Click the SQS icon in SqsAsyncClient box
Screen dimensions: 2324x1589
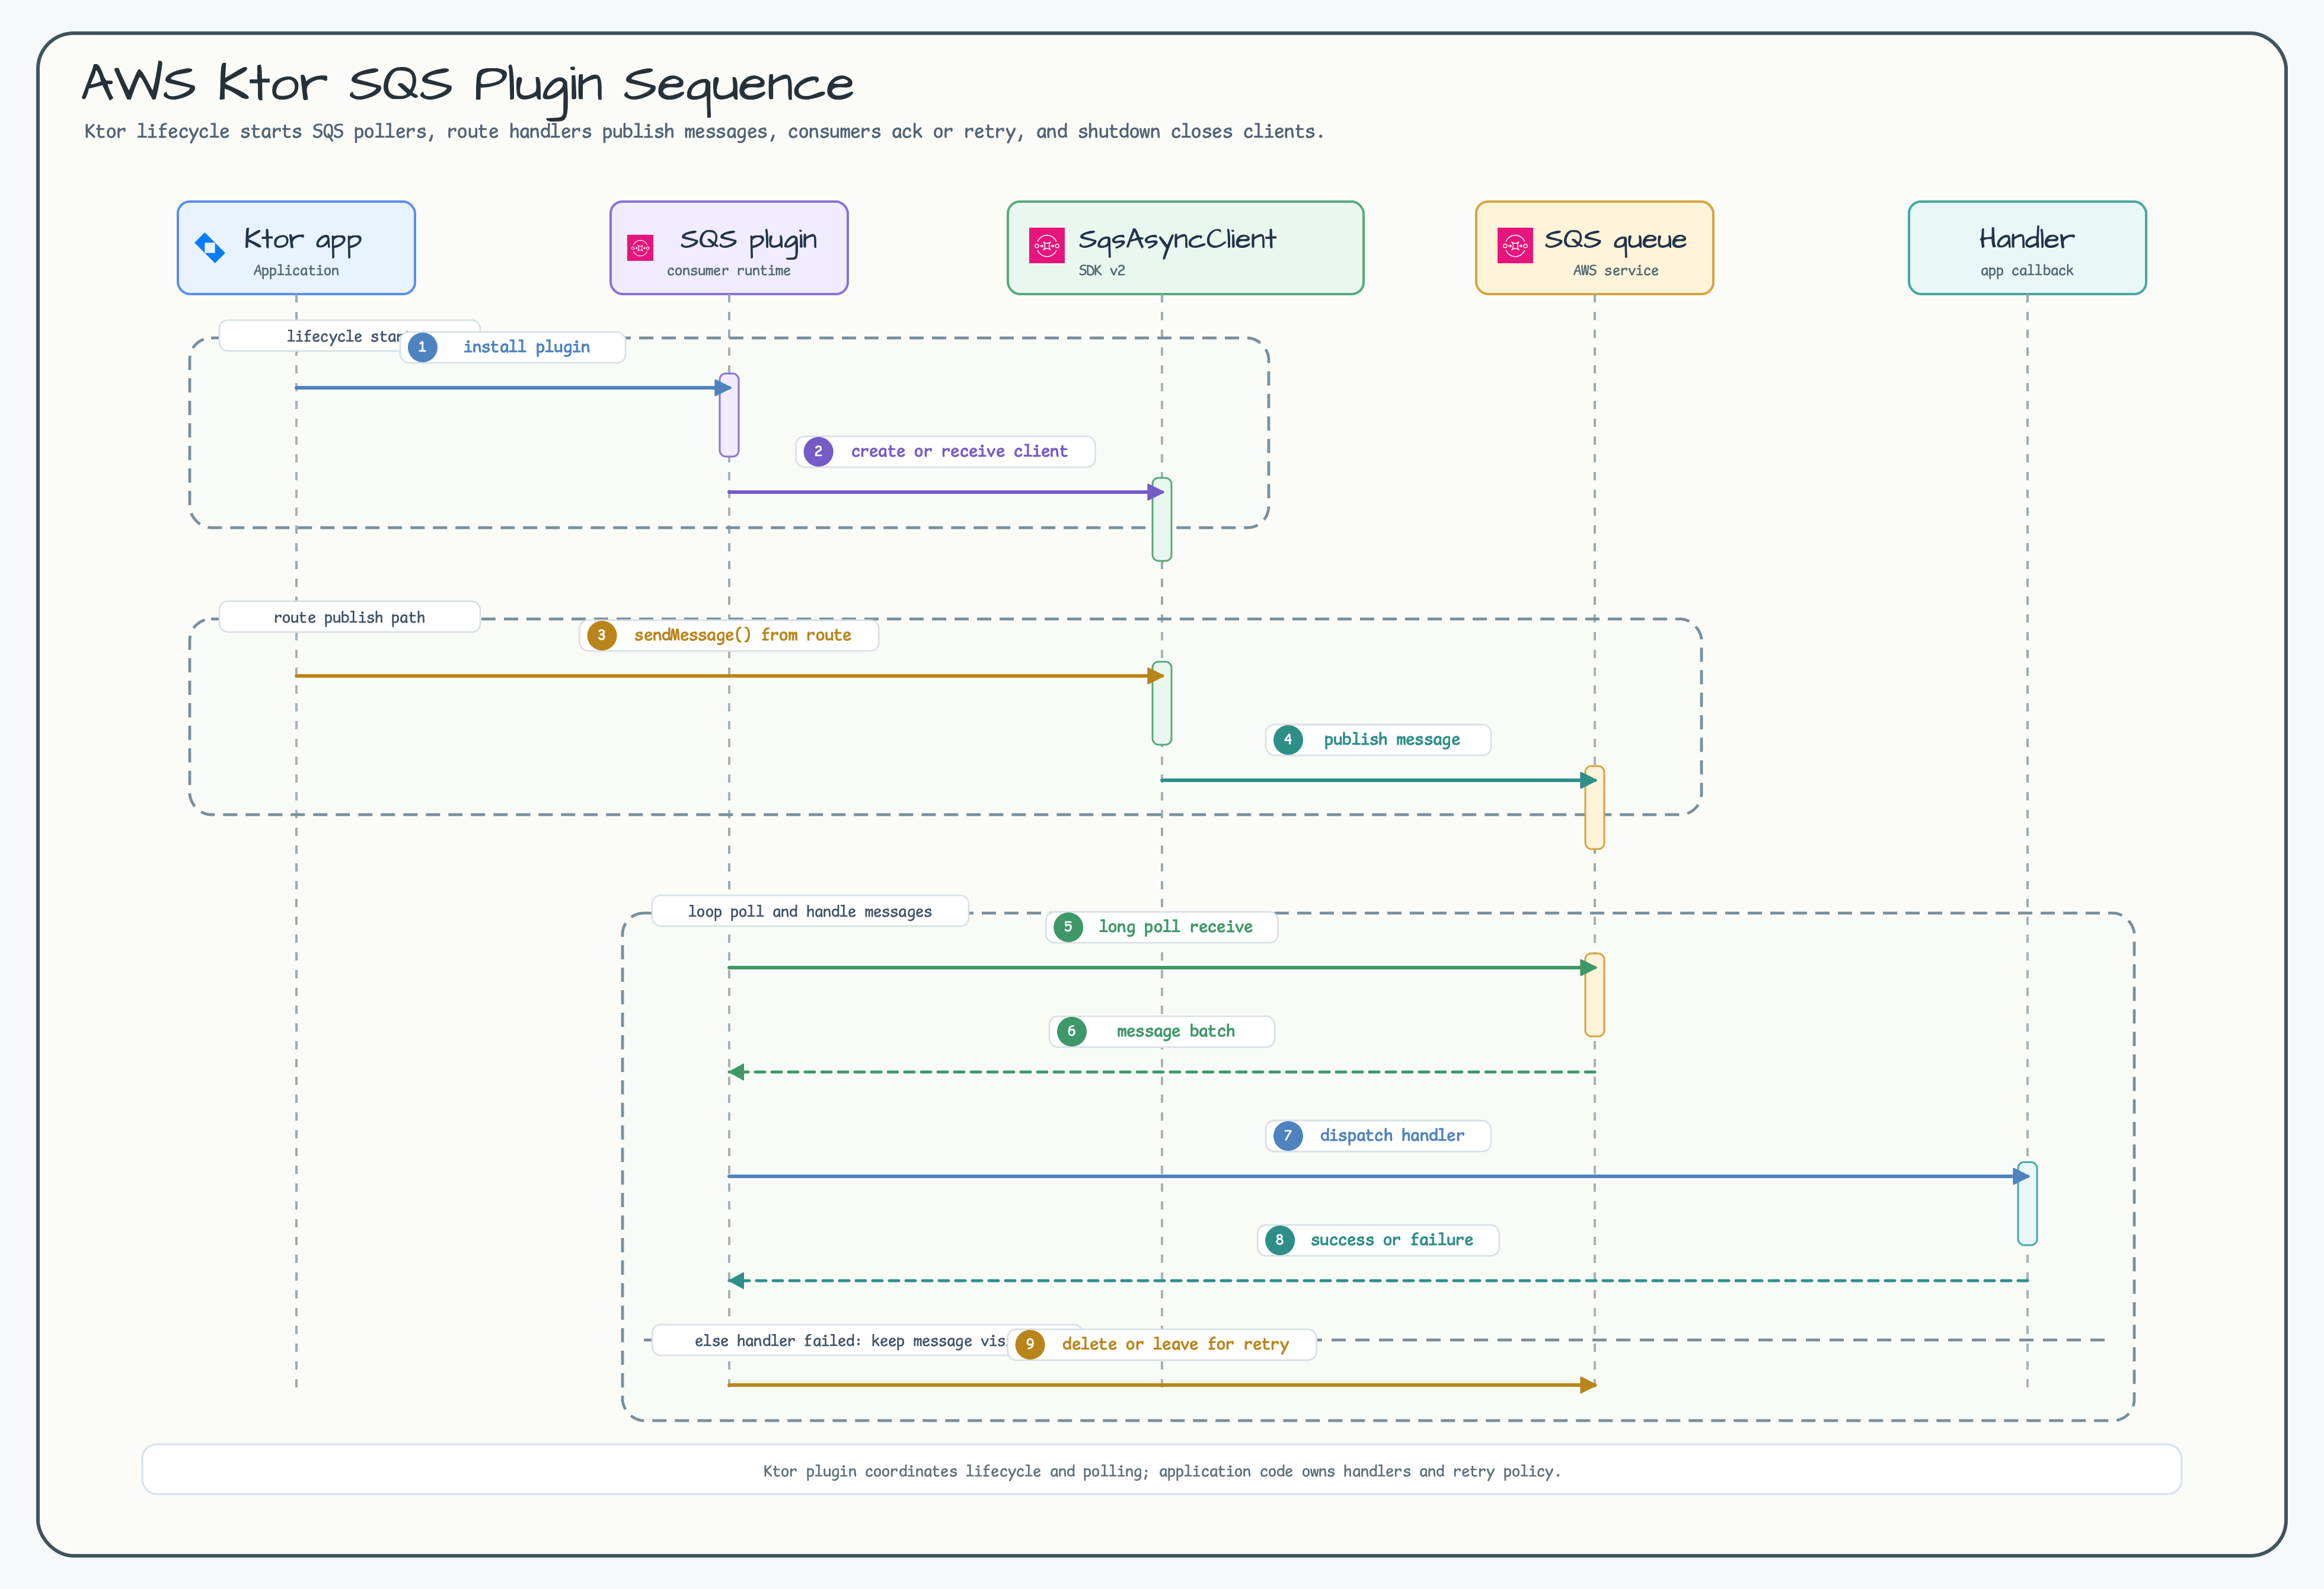[1046, 246]
